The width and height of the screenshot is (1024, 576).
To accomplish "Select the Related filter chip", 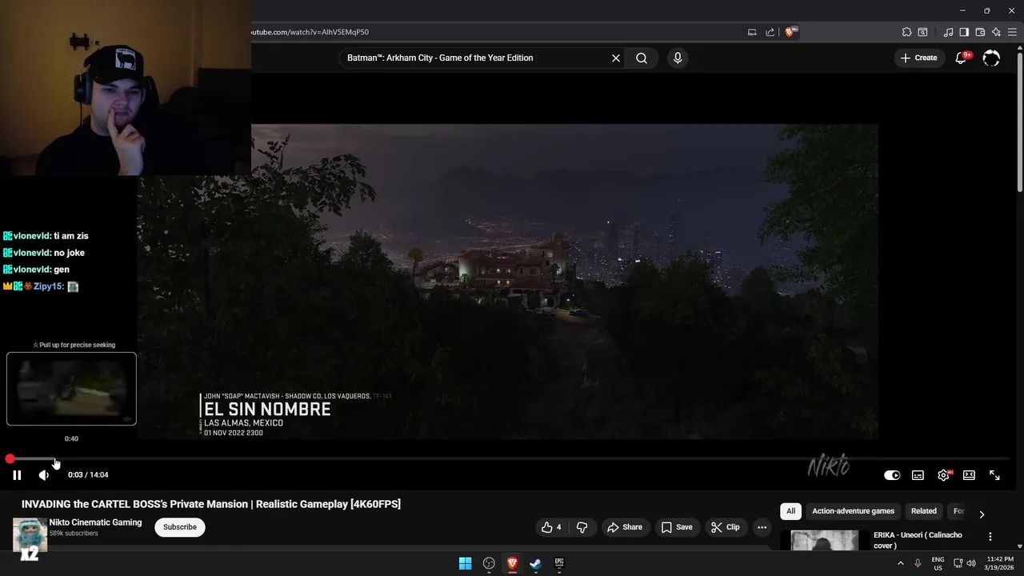I will (923, 511).
